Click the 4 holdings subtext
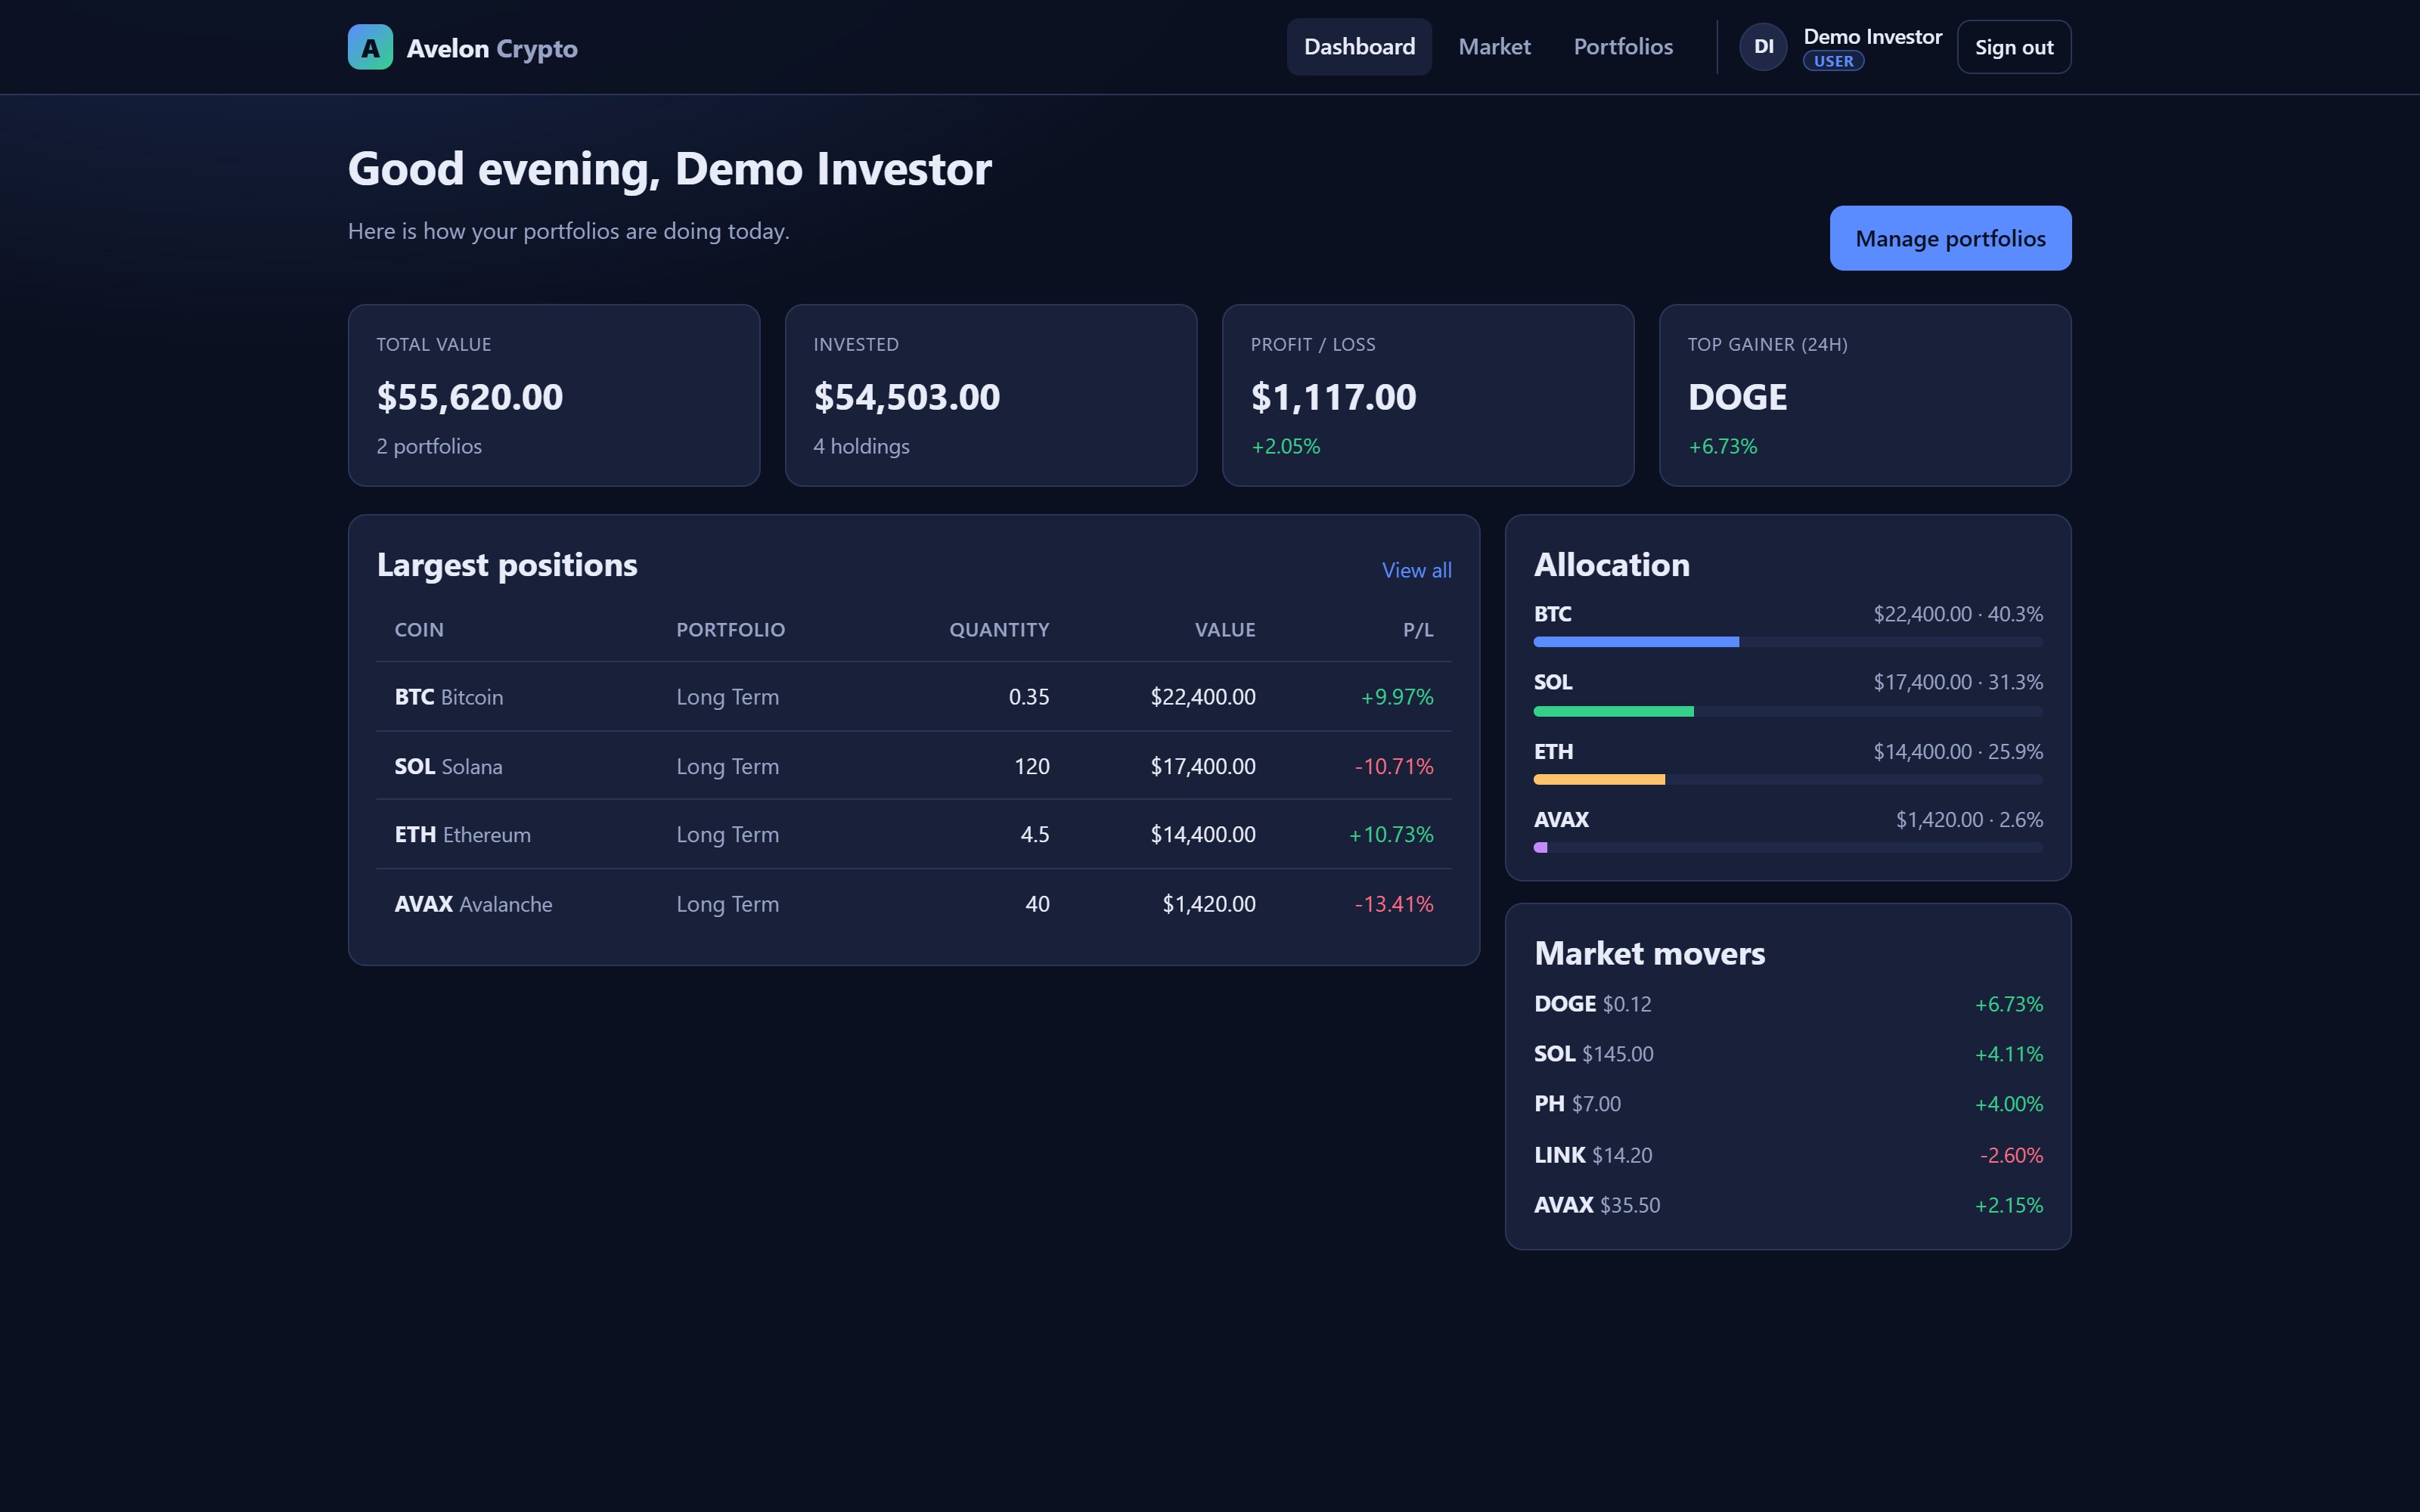 [861, 446]
